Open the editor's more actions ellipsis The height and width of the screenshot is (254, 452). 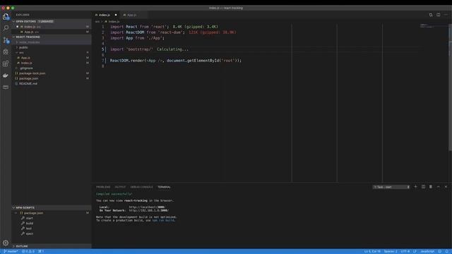tap(446, 15)
